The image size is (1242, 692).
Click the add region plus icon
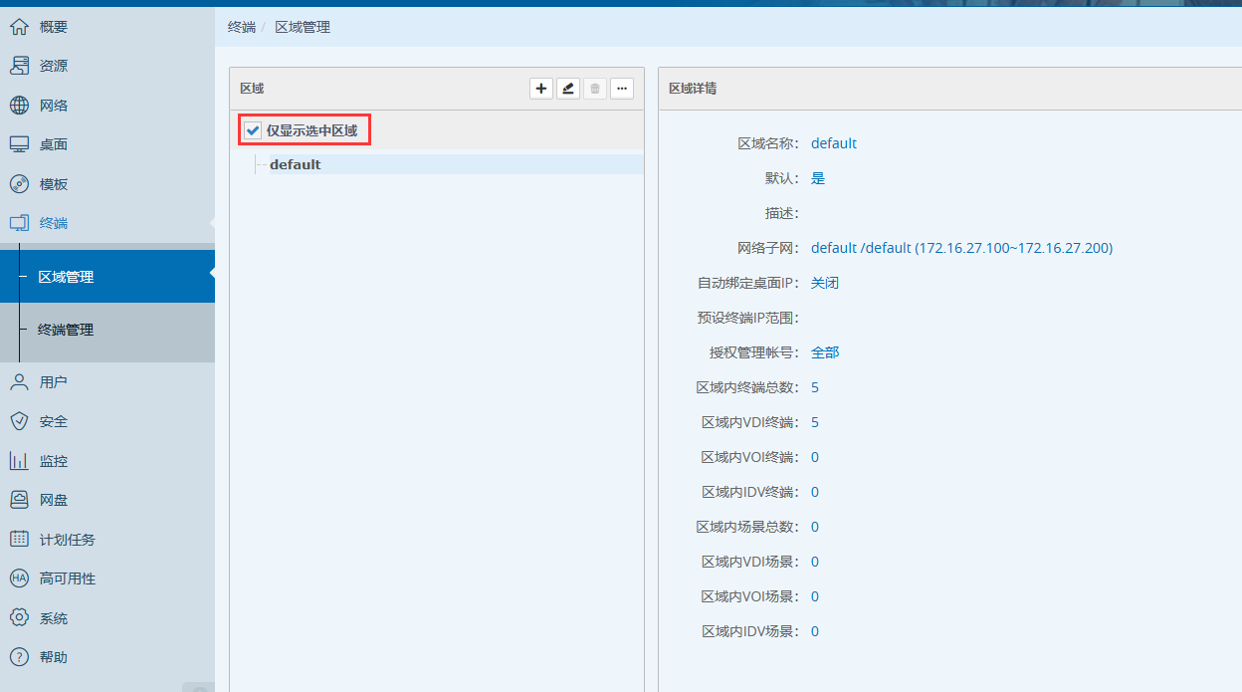click(541, 89)
